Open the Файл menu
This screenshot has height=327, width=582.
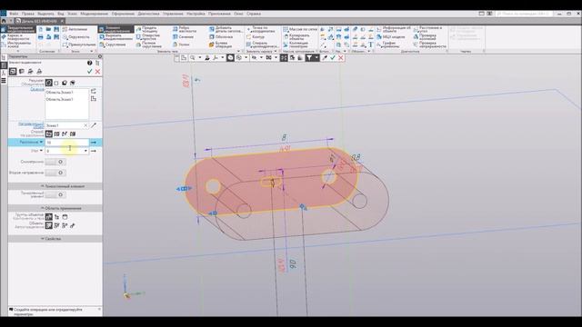[x=14, y=14]
